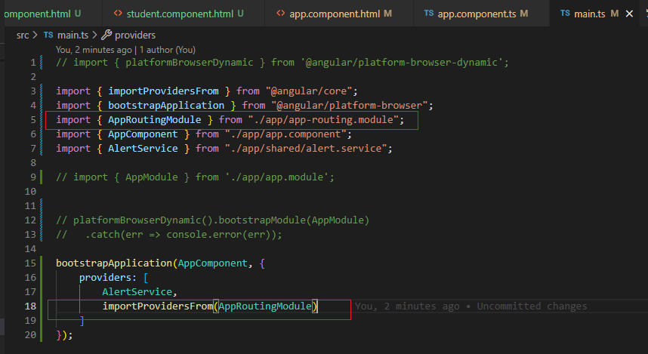Click the TS icon on main.ts tab
Viewport: 648px width, 354px height.
tap(566, 14)
